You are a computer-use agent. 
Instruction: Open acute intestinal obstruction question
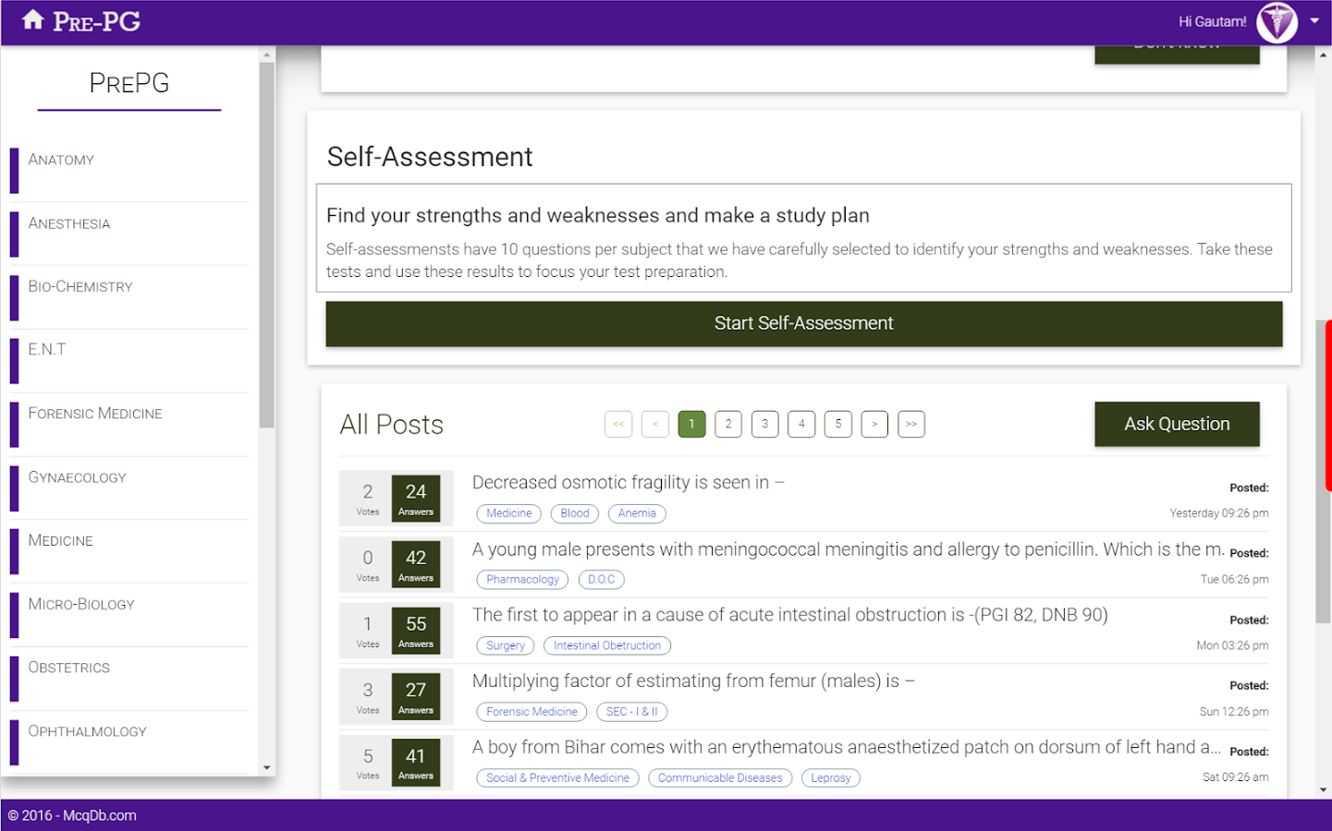click(x=790, y=615)
